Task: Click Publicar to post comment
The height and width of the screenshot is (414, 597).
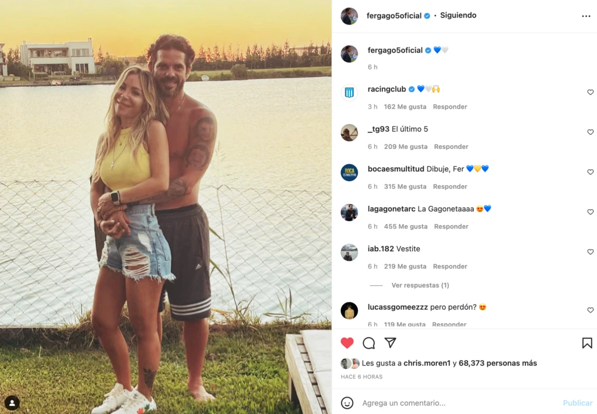Action: 578,403
